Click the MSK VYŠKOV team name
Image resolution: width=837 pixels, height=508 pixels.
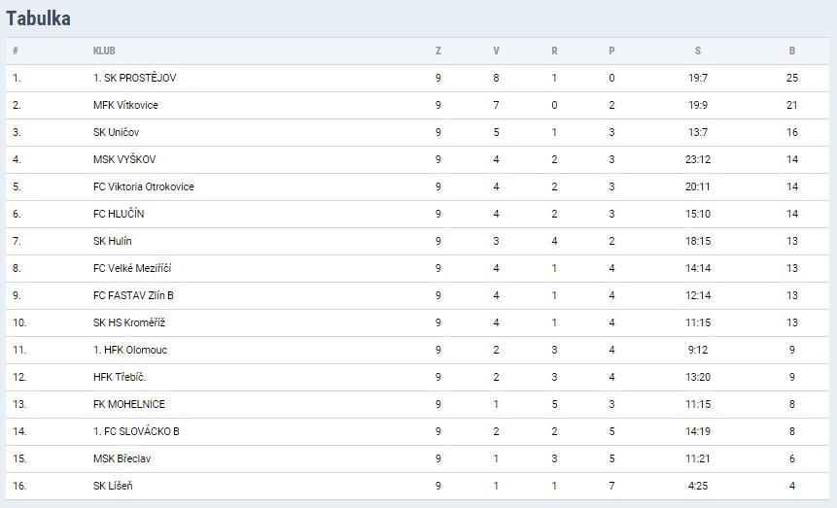point(124,159)
